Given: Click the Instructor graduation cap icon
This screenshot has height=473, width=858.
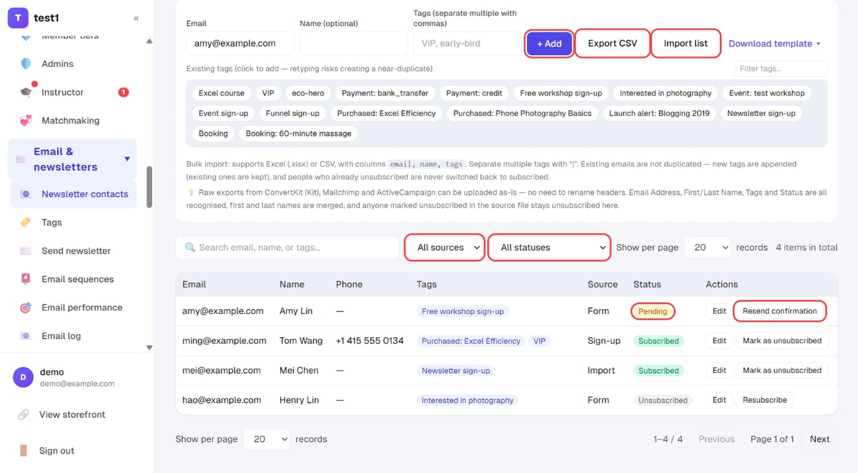Looking at the screenshot, I should tap(25, 92).
